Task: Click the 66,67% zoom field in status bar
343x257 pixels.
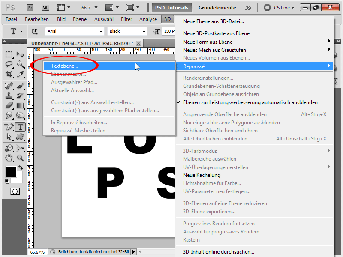Action: (x=37, y=252)
